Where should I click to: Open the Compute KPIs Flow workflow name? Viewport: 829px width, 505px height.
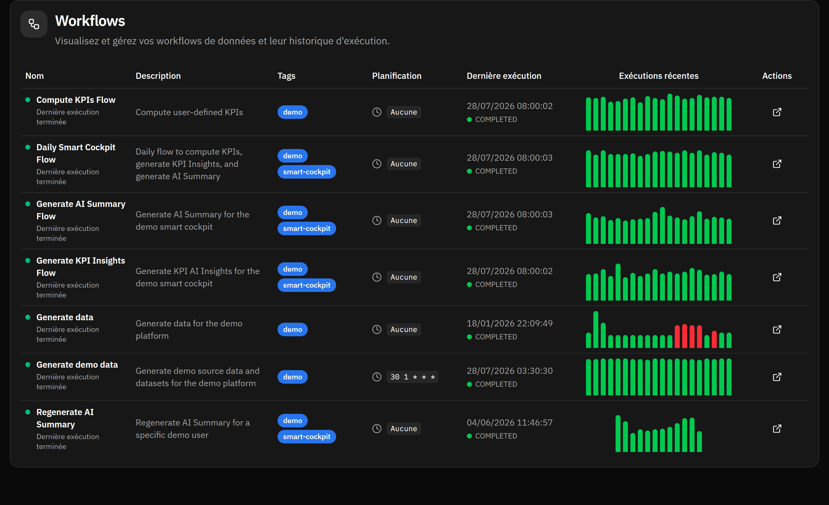coord(76,100)
